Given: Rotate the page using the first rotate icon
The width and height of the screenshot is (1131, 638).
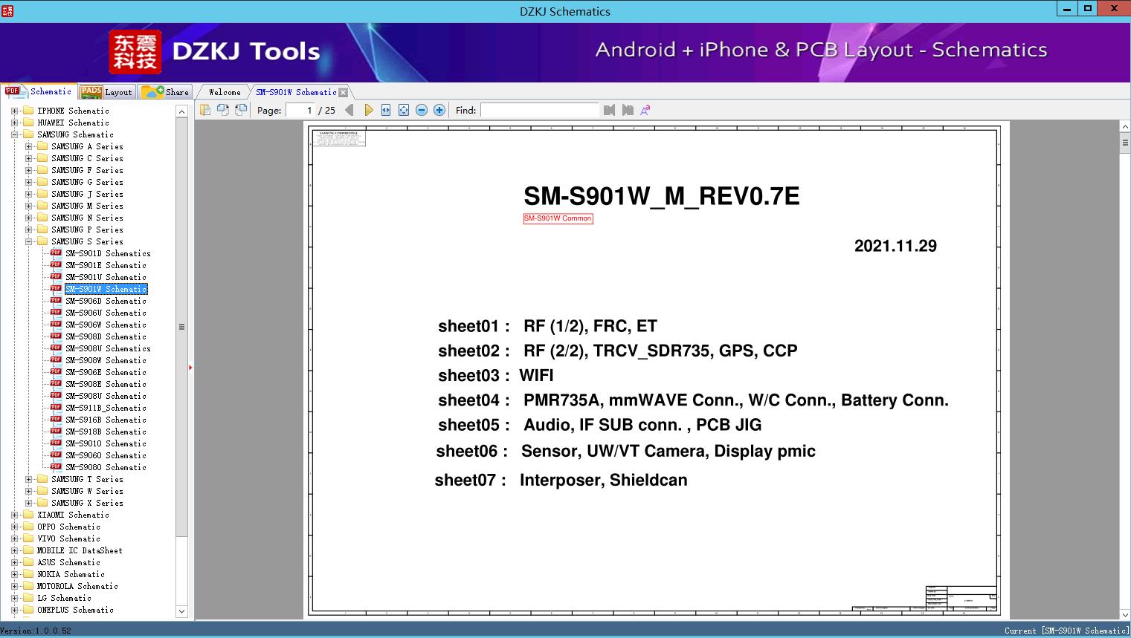Looking at the screenshot, I should (x=222, y=110).
